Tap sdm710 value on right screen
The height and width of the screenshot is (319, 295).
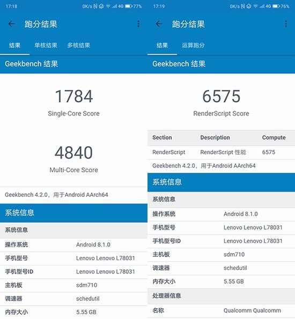(x=234, y=255)
